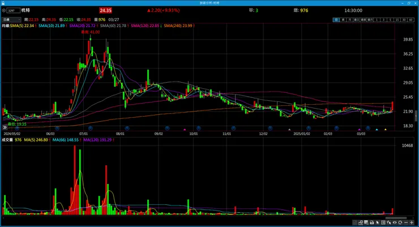Switch to the 月 monthly period tab
419x227 pixels.
tap(350, 20)
